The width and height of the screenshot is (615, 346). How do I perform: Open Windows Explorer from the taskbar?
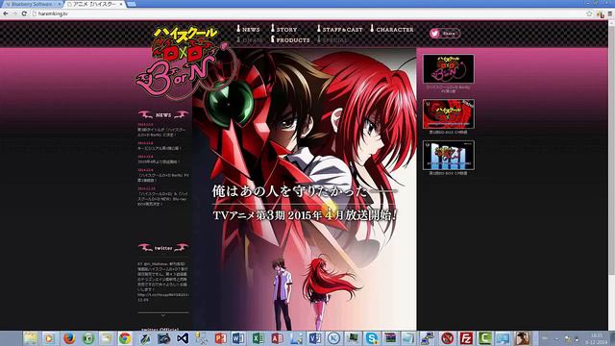pyautogui.click(x=31, y=338)
